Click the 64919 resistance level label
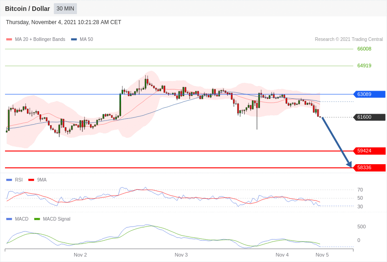 coord(364,65)
